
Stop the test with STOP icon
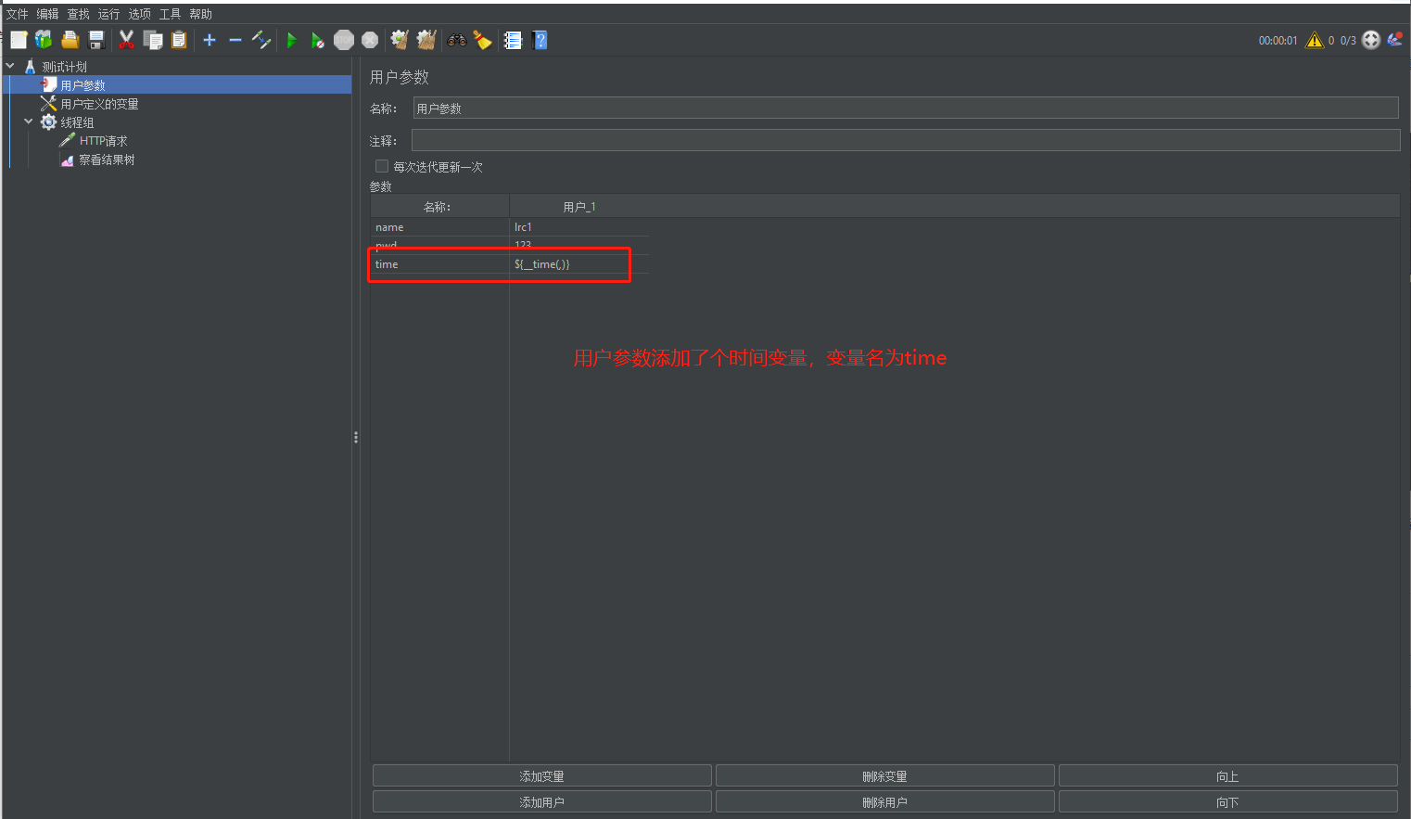[344, 40]
